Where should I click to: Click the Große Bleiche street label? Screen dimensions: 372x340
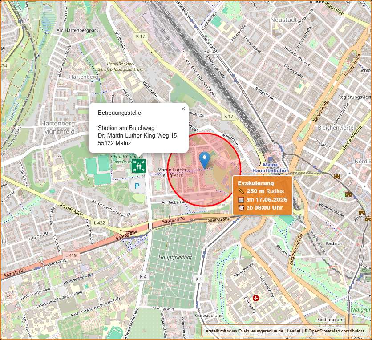click(352, 138)
